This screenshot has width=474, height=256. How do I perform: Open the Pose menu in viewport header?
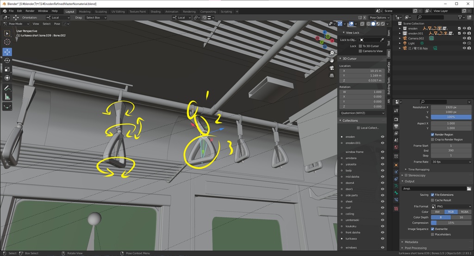[x=57, y=24]
